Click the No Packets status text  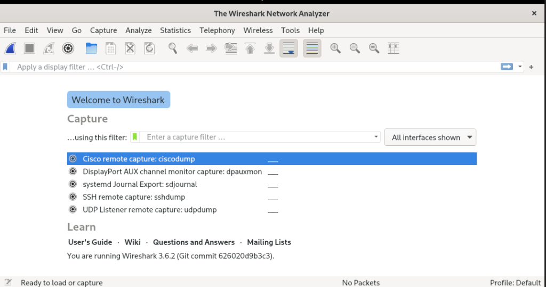pyautogui.click(x=361, y=283)
